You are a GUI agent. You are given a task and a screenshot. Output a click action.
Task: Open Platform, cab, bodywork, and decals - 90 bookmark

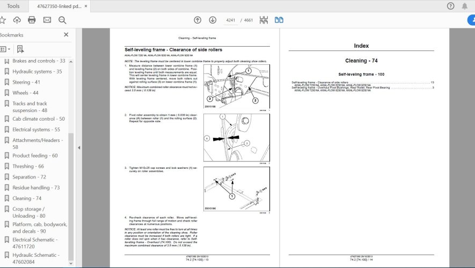point(40,227)
